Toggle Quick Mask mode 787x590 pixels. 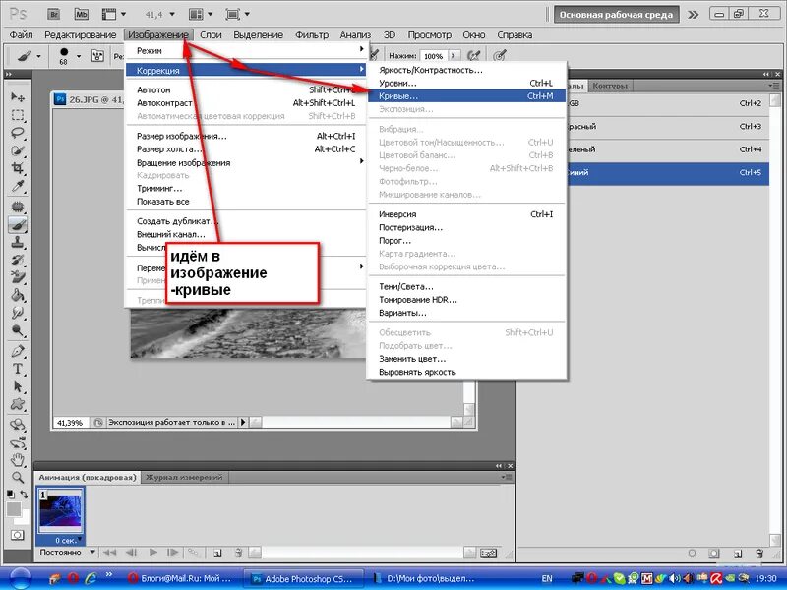[18, 535]
